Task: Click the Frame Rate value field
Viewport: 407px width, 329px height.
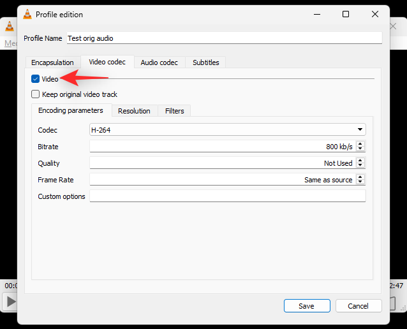Action: [223, 180]
